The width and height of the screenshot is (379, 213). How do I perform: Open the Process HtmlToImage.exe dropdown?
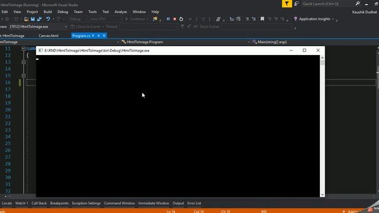point(38,27)
